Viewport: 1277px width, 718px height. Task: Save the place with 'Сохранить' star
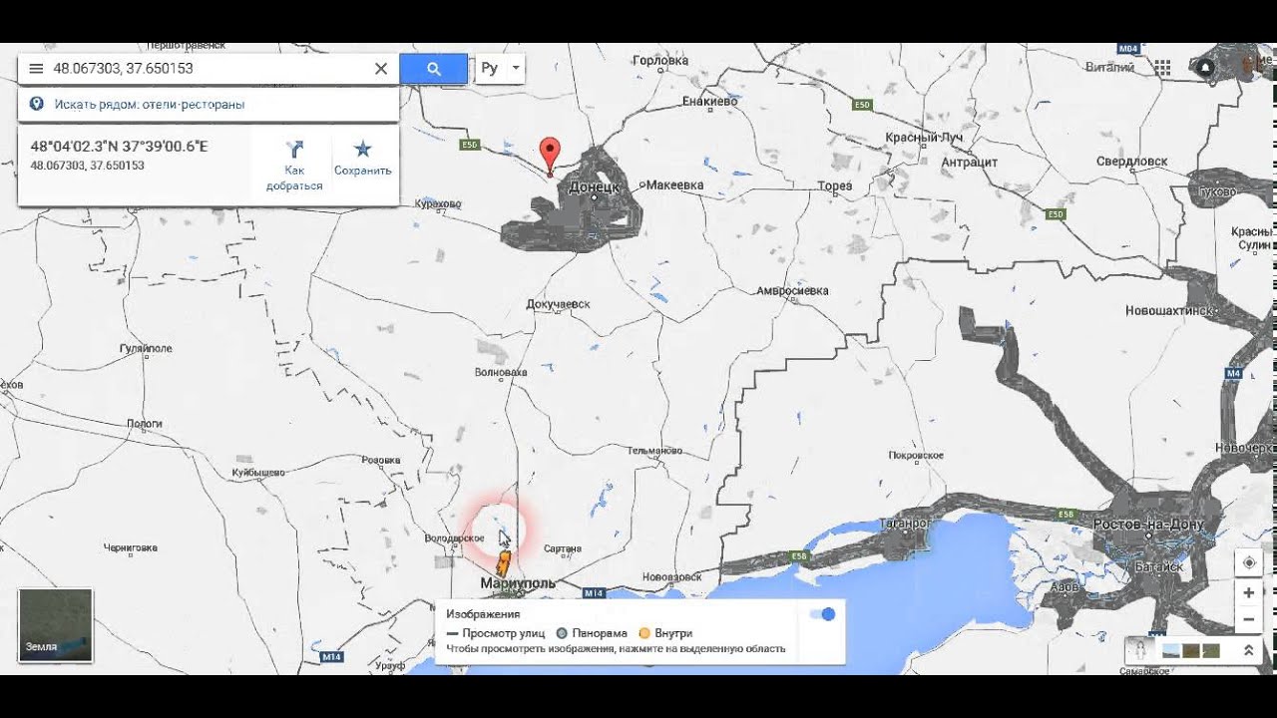(363, 158)
